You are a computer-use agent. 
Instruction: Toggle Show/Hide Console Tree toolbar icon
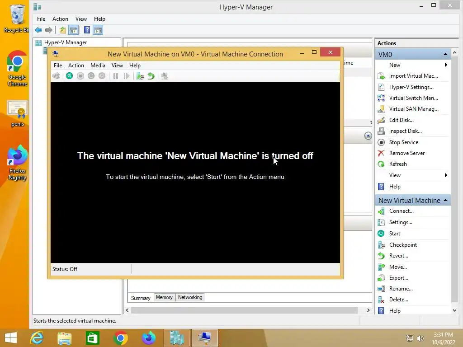pyautogui.click(x=74, y=30)
